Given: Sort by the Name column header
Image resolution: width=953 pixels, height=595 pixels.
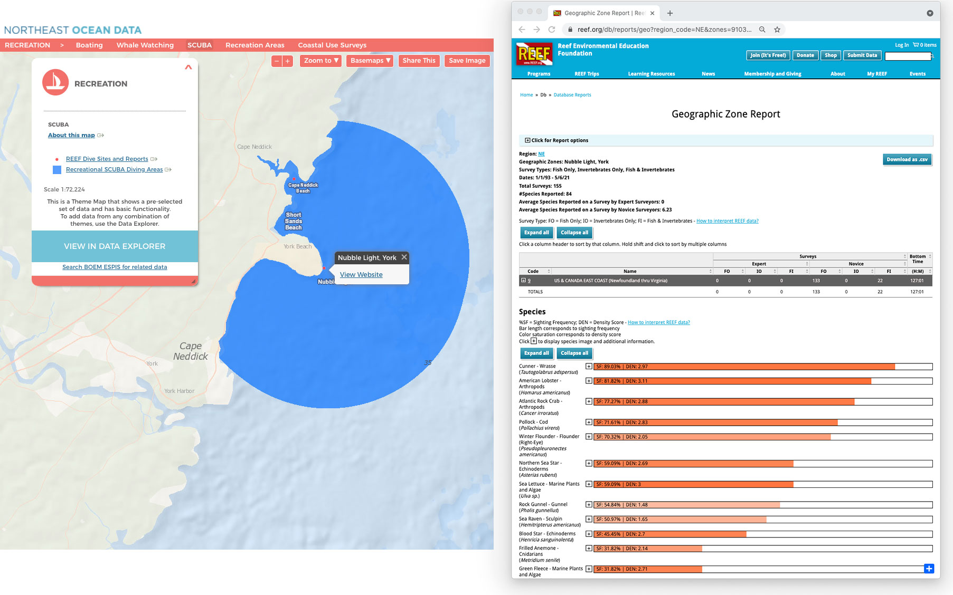Looking at the screenshot, I should pos(630,271).
